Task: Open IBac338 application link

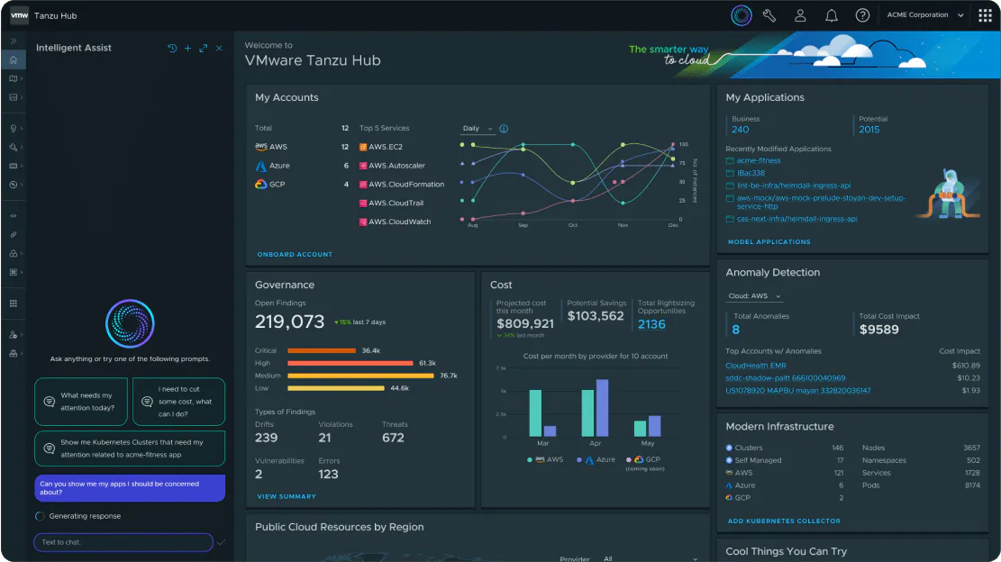Action: (x=751, y=173)
